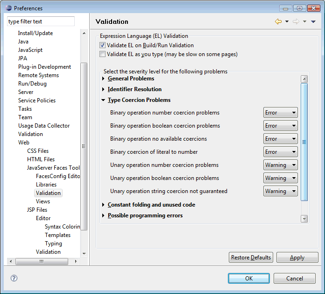Select Plug-in Development tree item
This screenshot has height=294, width=325.
click(x=44, y=67)
